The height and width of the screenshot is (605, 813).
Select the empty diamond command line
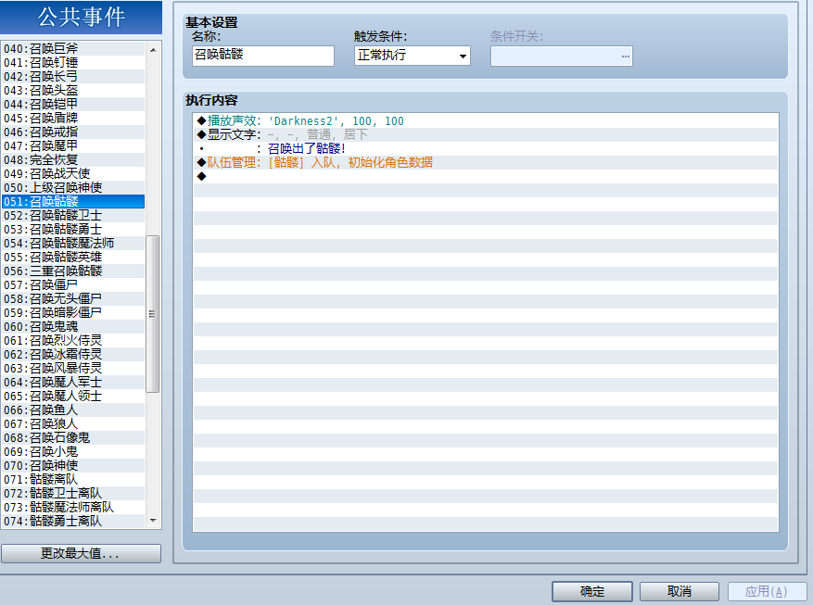click(486, 177)
